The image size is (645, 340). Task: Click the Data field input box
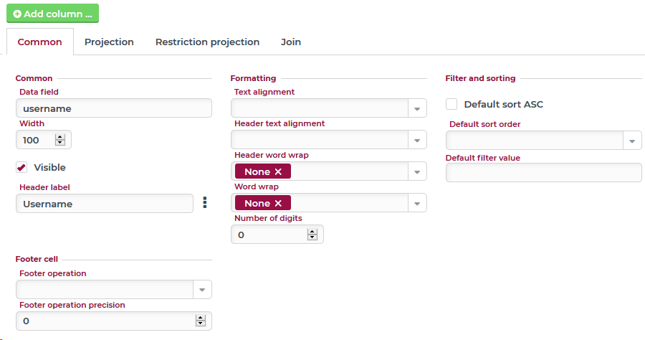(114, 108)
